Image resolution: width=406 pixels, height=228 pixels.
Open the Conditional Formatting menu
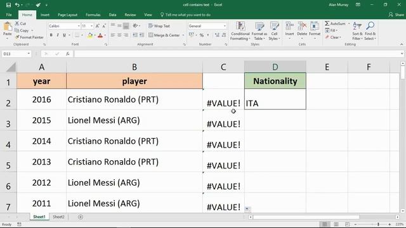tap(240, 31)
